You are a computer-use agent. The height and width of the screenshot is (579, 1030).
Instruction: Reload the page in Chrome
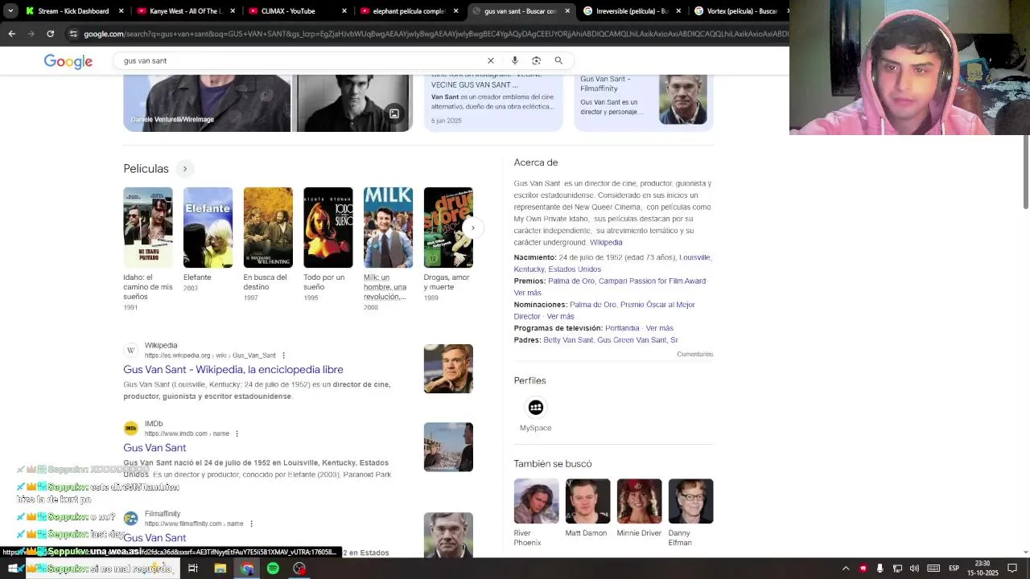(x=50, y=34)
